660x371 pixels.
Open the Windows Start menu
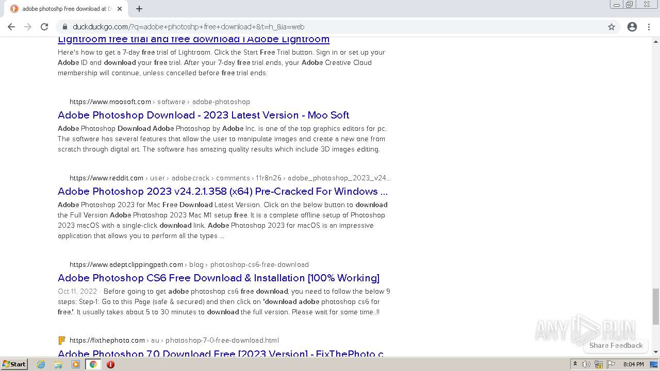(x=14, y=364)
